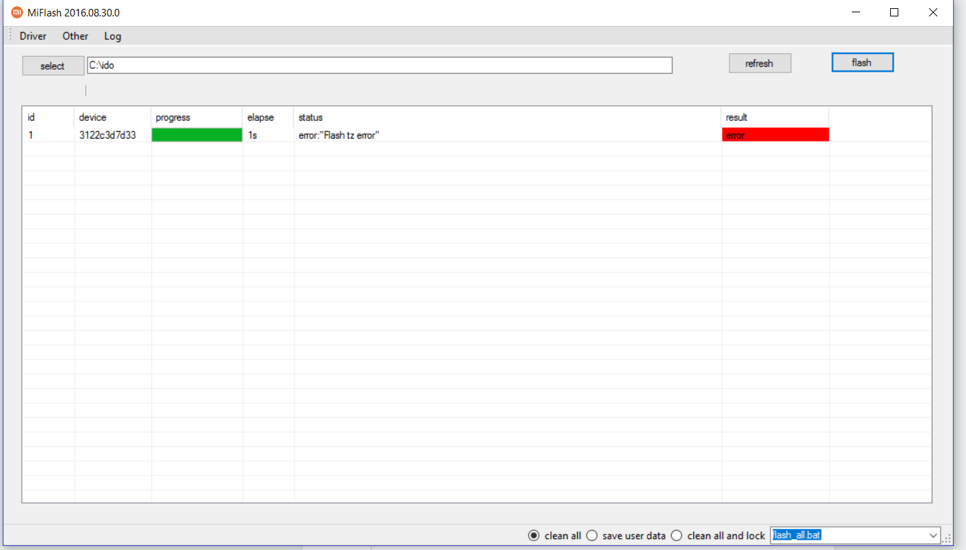Image resolution: width=966 pixels, height=550 pixels.
Task: Open the Log menu
Action: point(113,36)
